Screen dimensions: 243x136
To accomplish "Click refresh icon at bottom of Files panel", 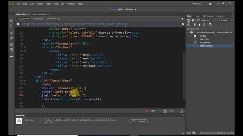I will 188,133.
